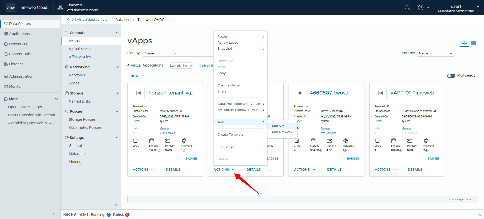This screenshot has width=484, height=219.
Task: Open Snapshot submenu in context menu
Action: click(240, 49)
